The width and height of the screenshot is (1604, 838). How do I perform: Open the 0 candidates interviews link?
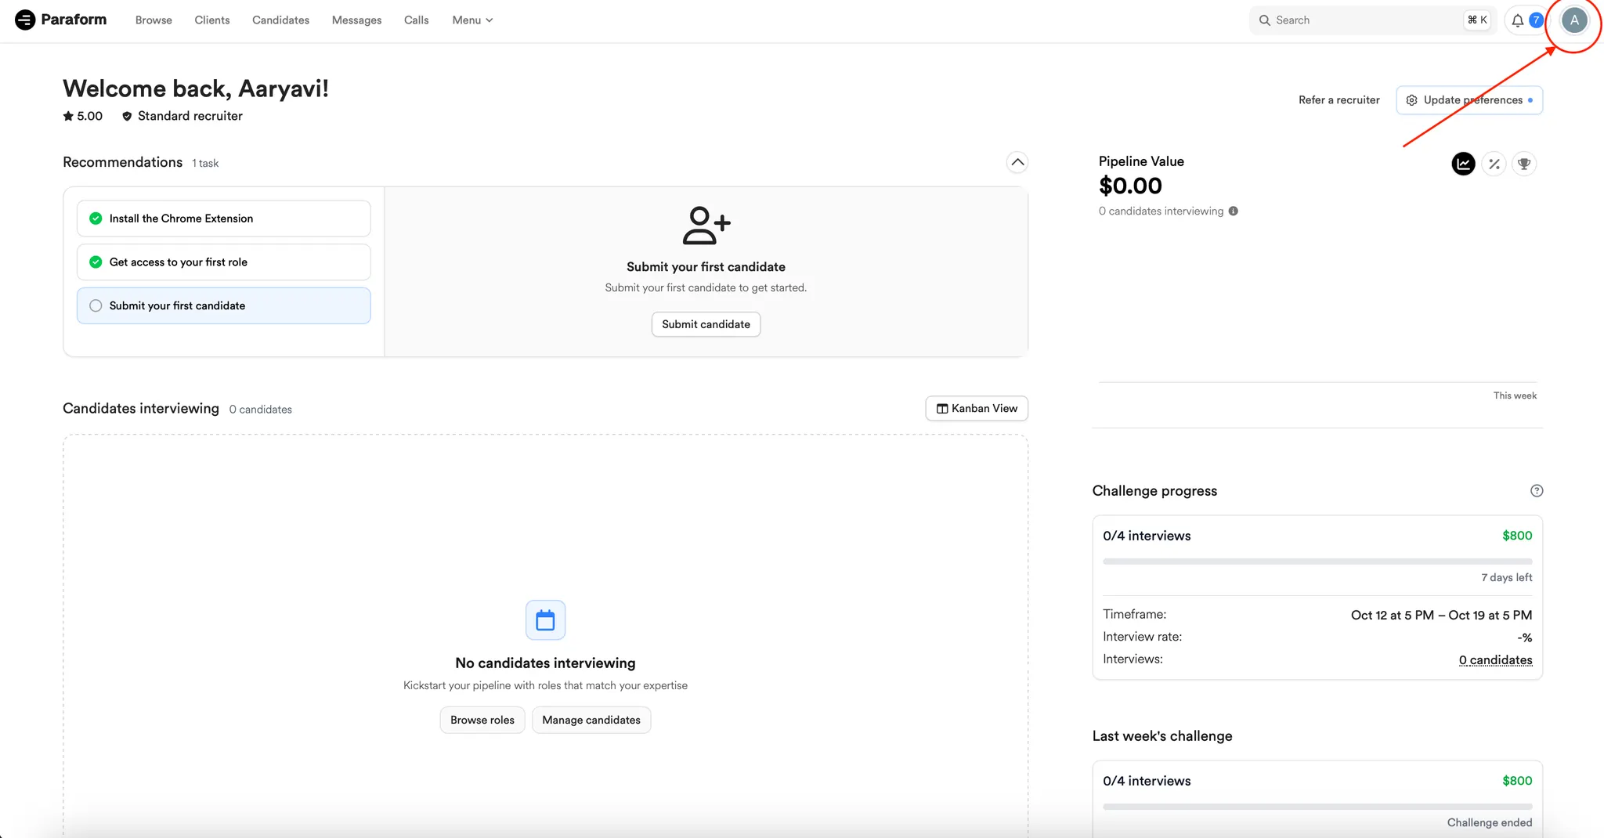(x=1495, y=660)
